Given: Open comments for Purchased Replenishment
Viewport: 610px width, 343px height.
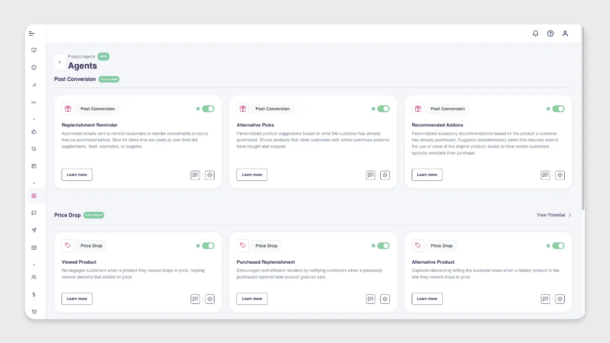Looking at the screenshot, I should pyautogui.click(x=371, y=299).
